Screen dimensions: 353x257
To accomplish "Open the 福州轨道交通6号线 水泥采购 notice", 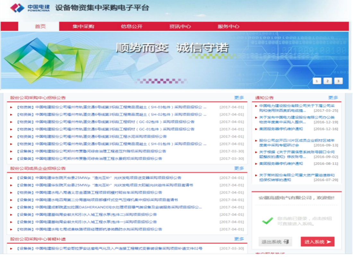I will tap(92, 137).
